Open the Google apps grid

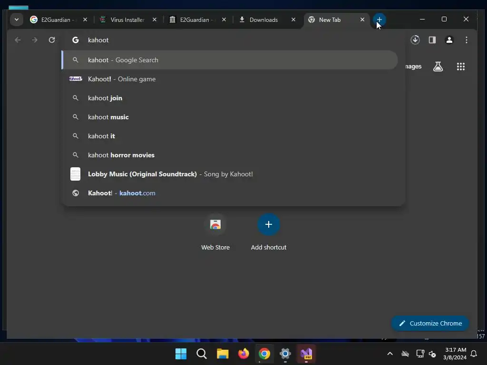460,67
